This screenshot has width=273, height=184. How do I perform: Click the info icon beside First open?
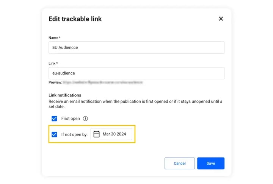85,119
